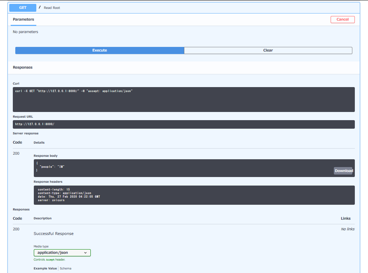Switch to the Example Value view
Viewport: 368px width, 273px height.
click(x=44, y=268)
